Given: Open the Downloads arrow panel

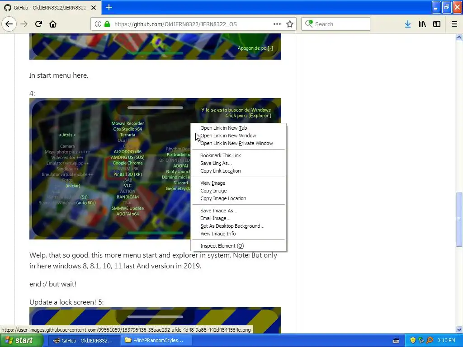Looking at the screenshot, I should coord(408,24).
